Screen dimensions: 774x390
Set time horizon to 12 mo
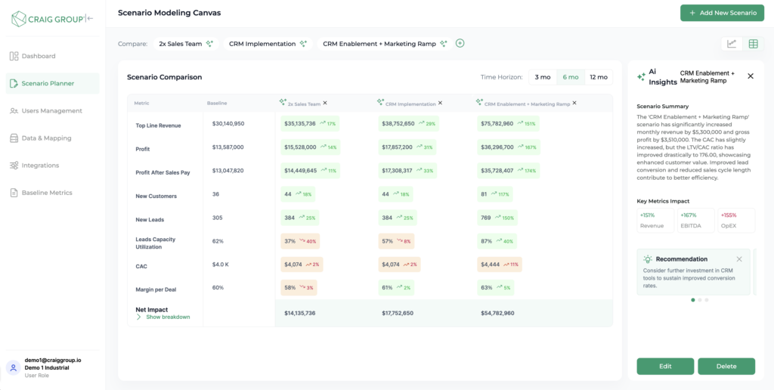click(x=598, y=77)
